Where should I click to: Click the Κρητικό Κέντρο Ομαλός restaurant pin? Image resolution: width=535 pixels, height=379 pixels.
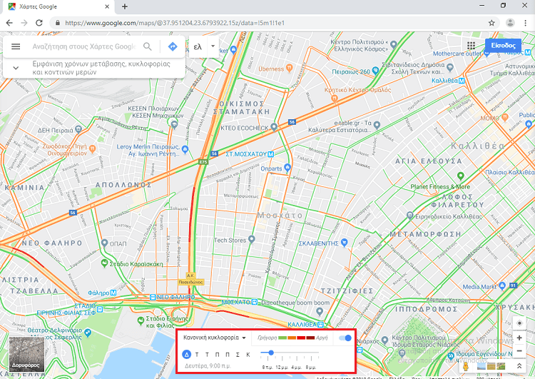coord(335,98)
